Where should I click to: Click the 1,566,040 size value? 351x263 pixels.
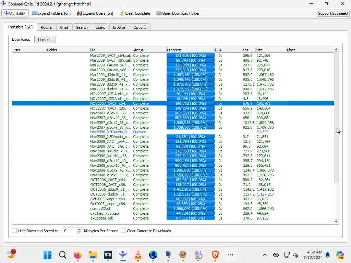265,209
